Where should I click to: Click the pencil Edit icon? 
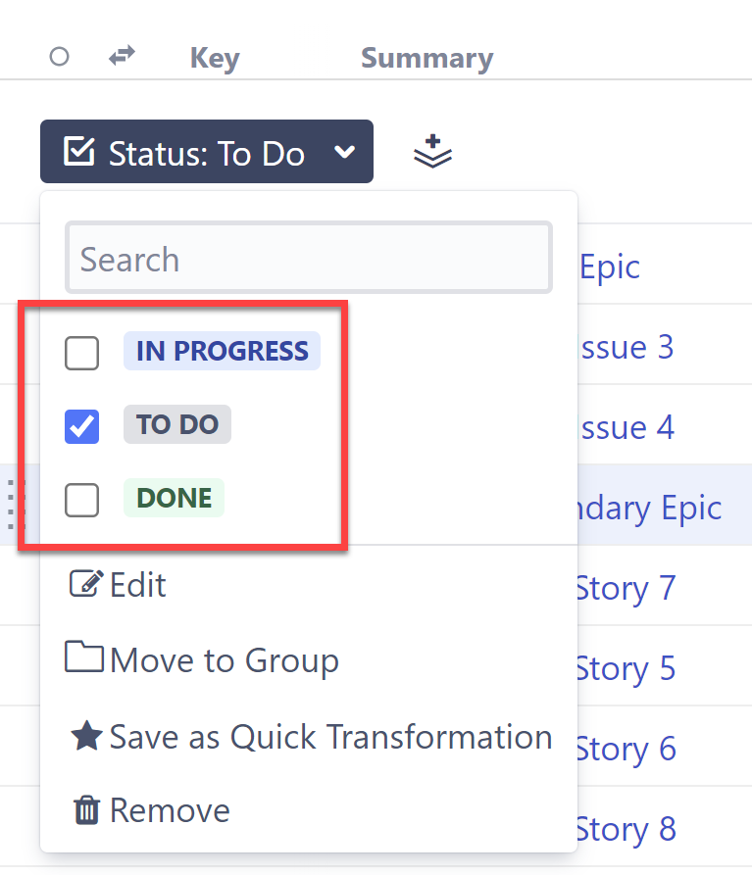(86, 585)
